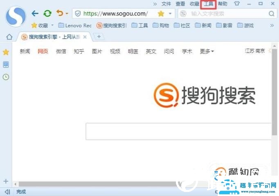
Task: Expand the 收藏 bookmarks bar dropdown arrow
Action: [x=52, y=25]
